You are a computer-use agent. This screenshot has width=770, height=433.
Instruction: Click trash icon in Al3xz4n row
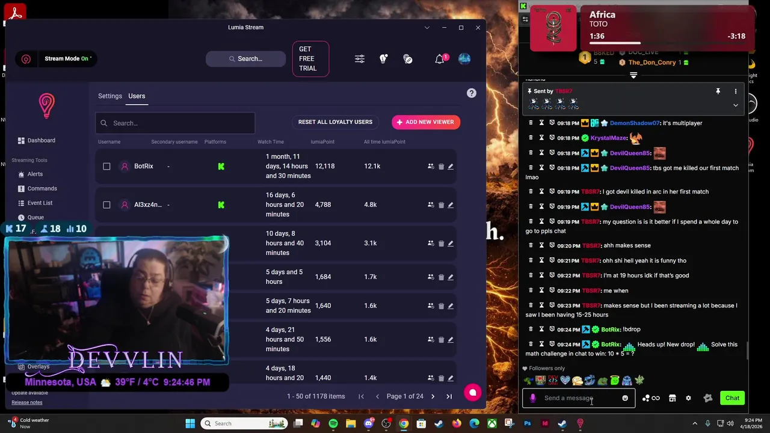tap(441, 205)
